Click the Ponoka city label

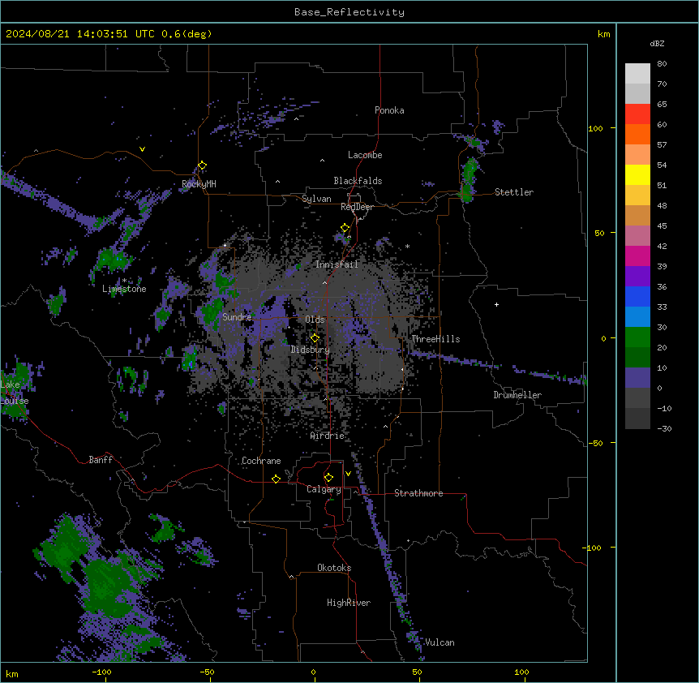click(389, 110)
